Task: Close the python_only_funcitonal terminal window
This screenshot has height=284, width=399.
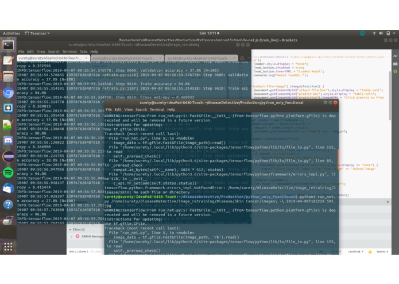Action: pos(335,102)
